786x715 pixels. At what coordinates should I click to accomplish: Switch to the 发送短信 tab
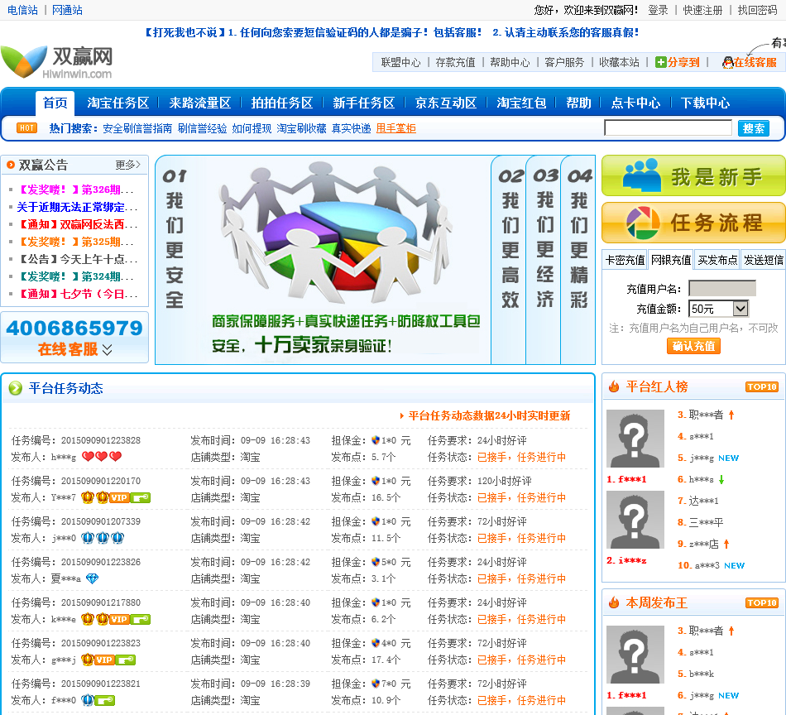[764, 260]
